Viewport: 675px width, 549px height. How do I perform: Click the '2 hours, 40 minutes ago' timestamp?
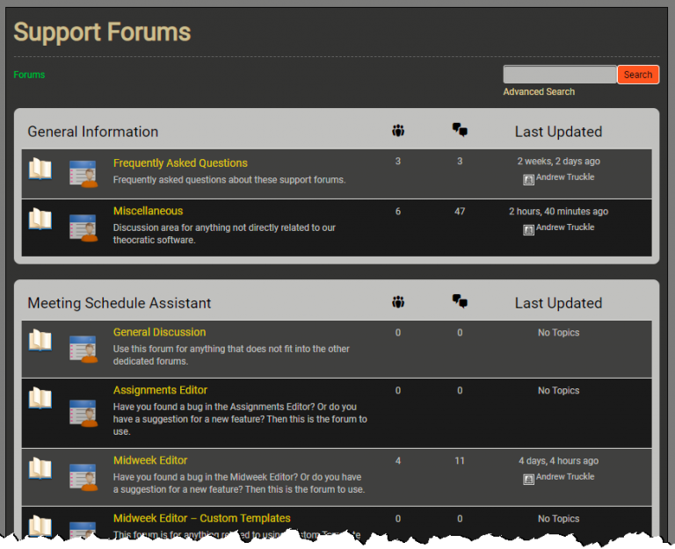(558, 211)
